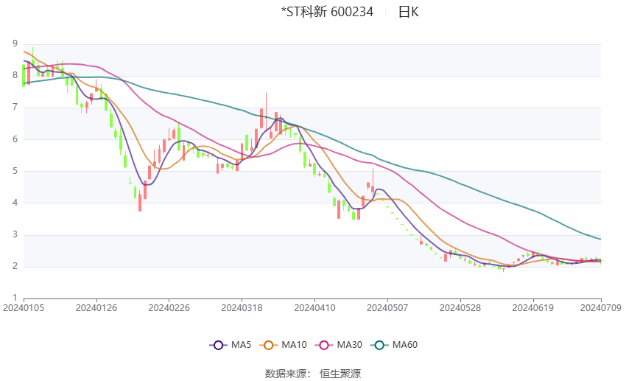Toggle the MA5 legend series
This screenshot has height=381, width=626.
click(231, 345)
